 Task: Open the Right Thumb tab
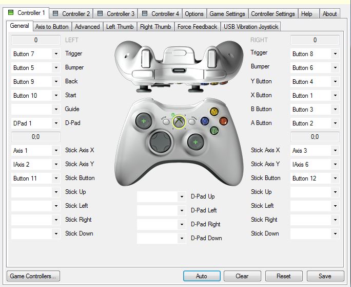click(x=155, y=26)
